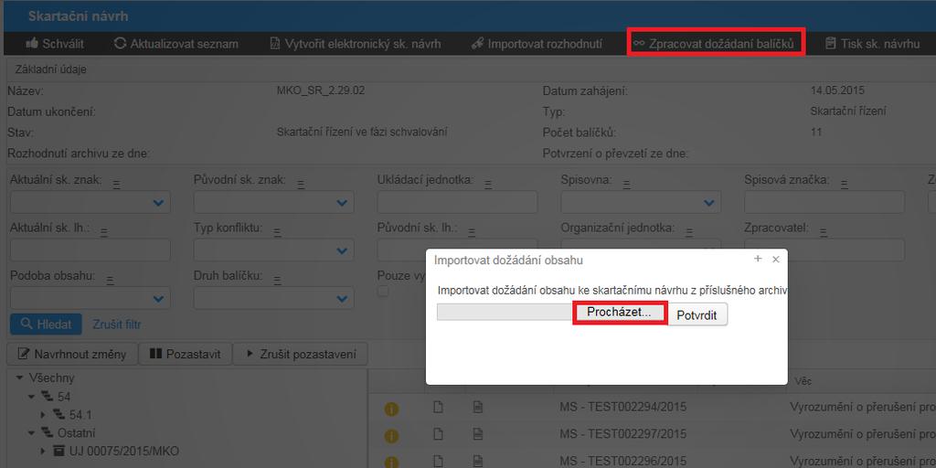The width and height of the screenshot is (936, 468).
Task: Open Původní sk. znak dropdown
Action: [273, 203]
